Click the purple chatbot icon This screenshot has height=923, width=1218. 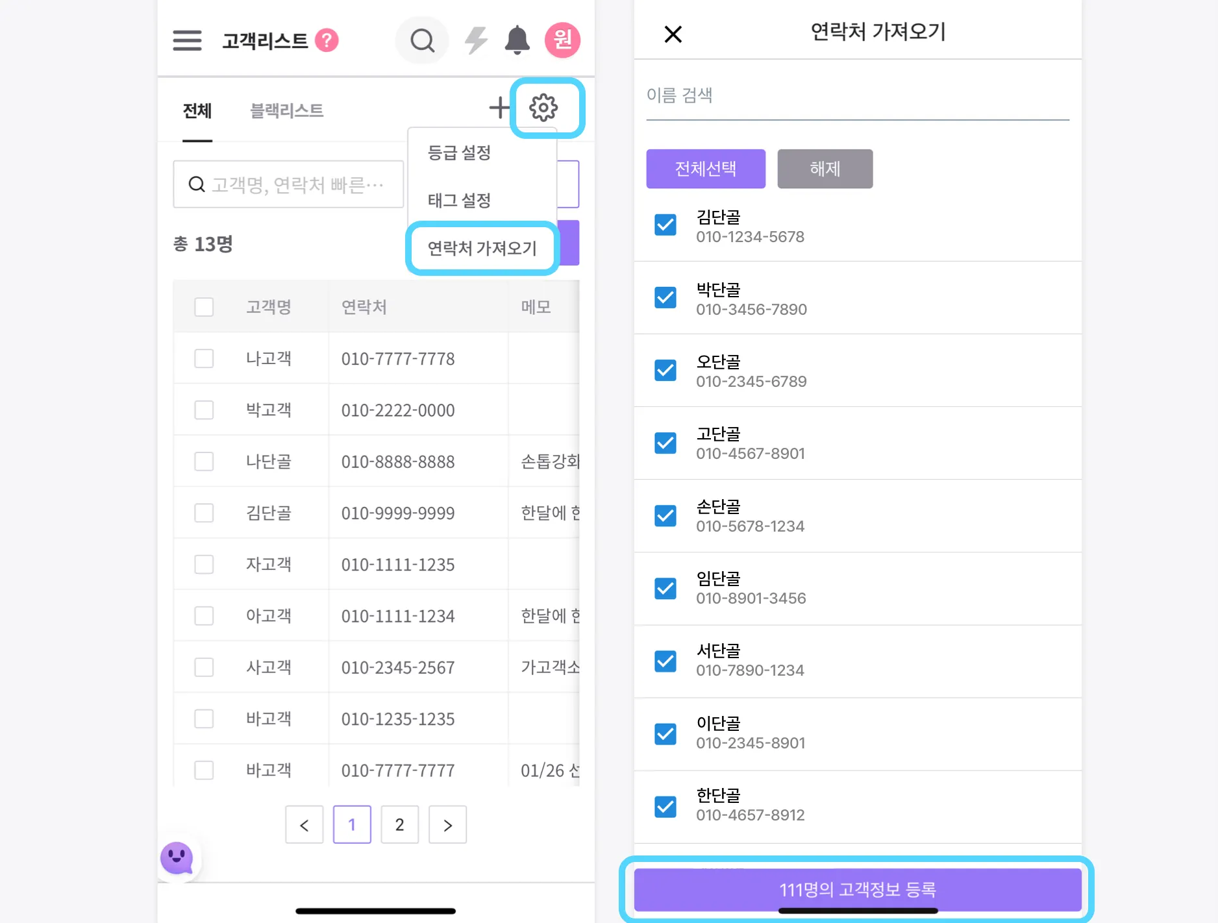(x=177, y=858)
